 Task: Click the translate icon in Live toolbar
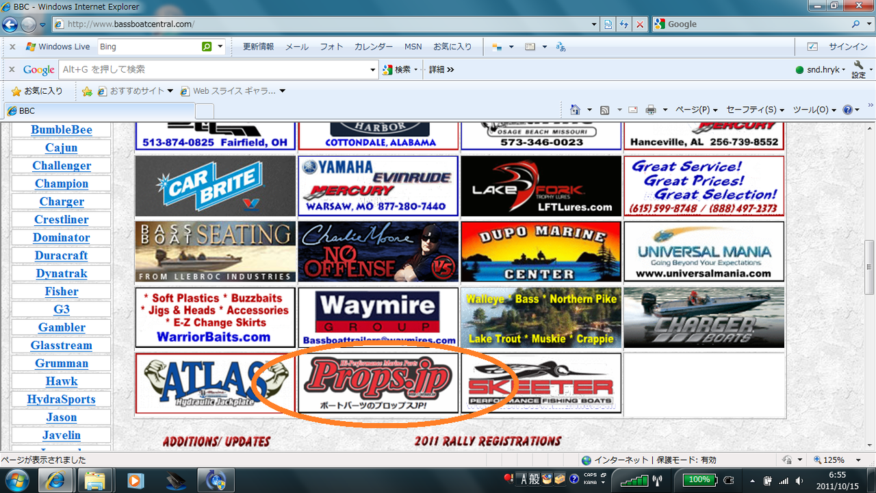pos(561,47)
